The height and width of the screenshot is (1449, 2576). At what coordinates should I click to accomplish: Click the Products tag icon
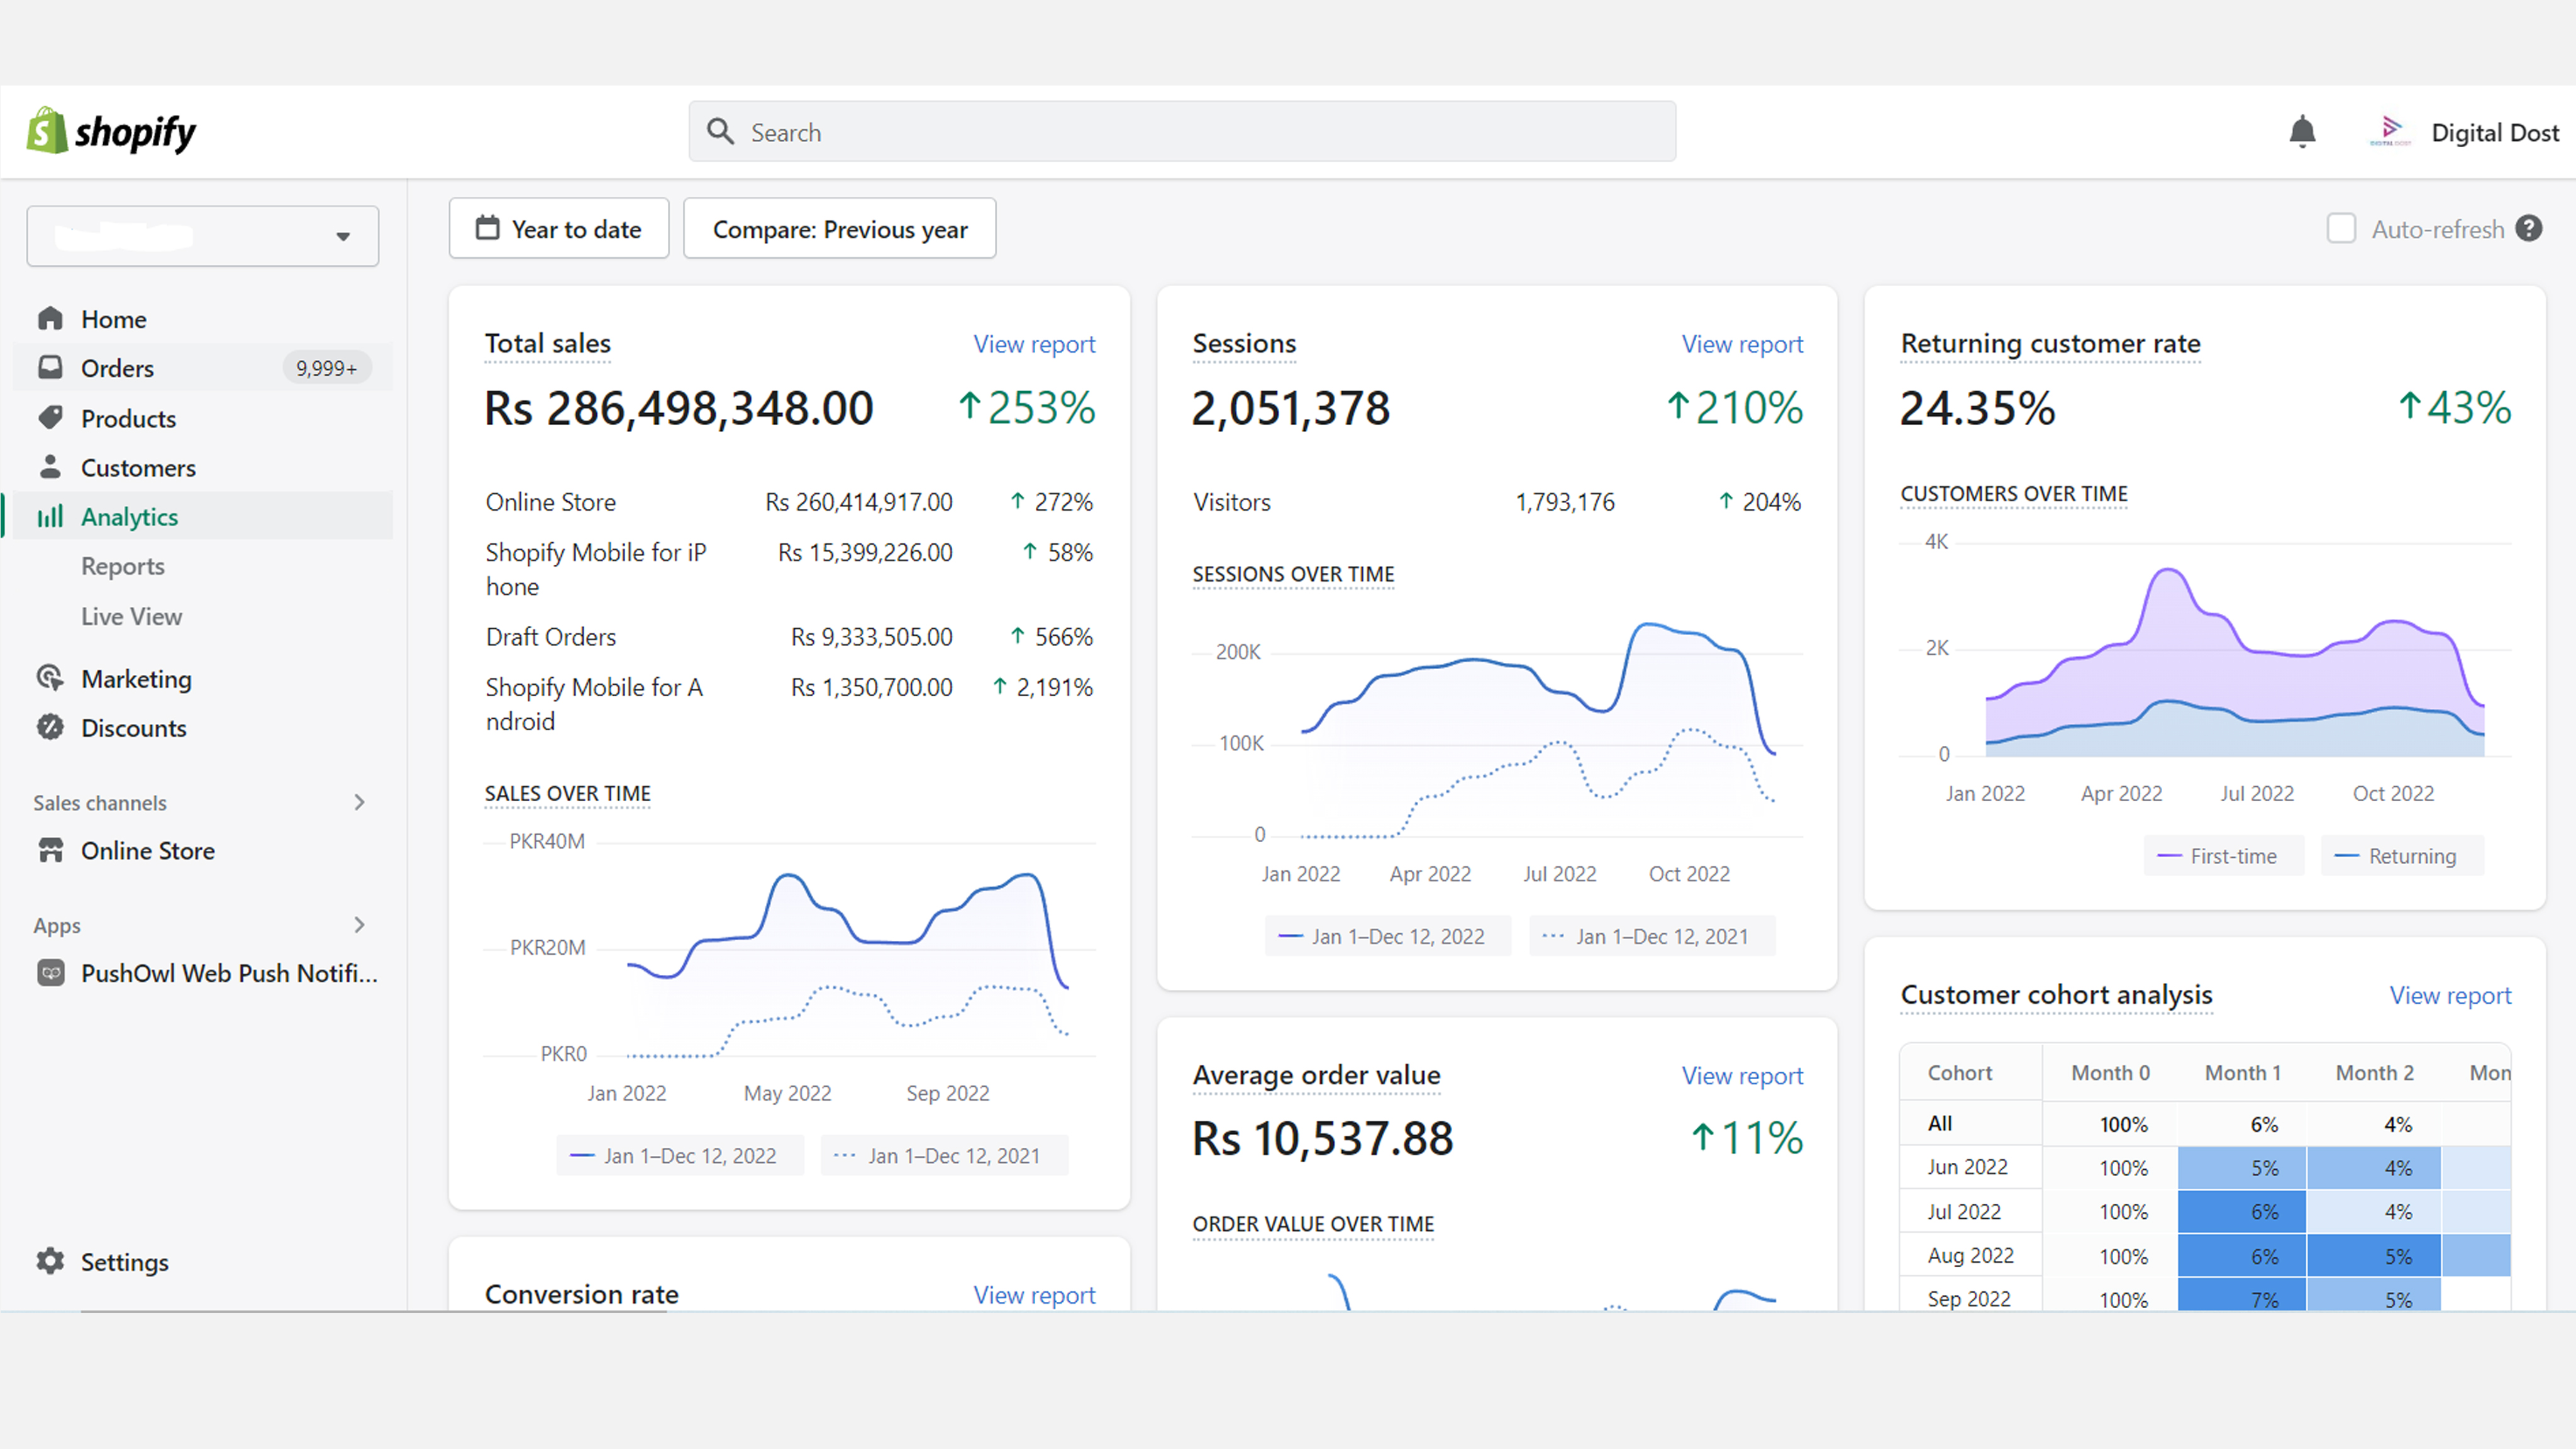pos(50,418)
